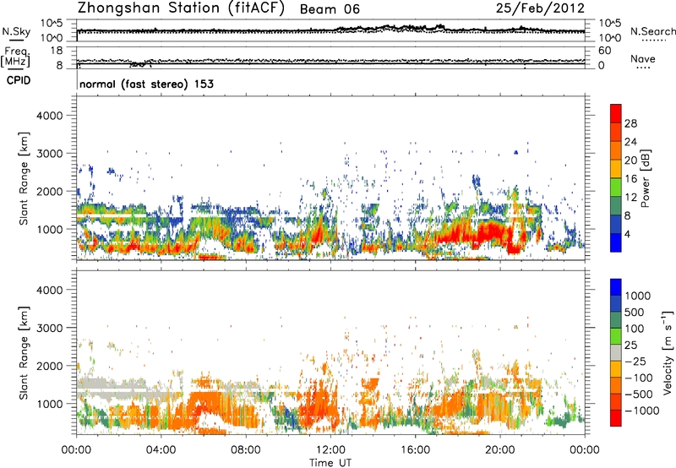Click the frequency trace line plot

[x=330, y=63]
